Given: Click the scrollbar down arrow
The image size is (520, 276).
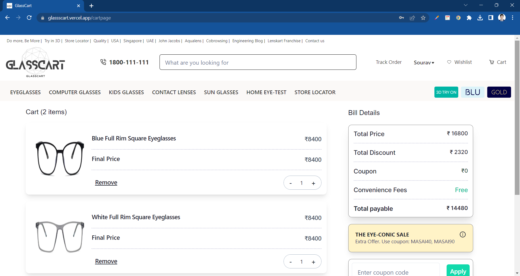Looking at the screenshot, I should 517,273.
